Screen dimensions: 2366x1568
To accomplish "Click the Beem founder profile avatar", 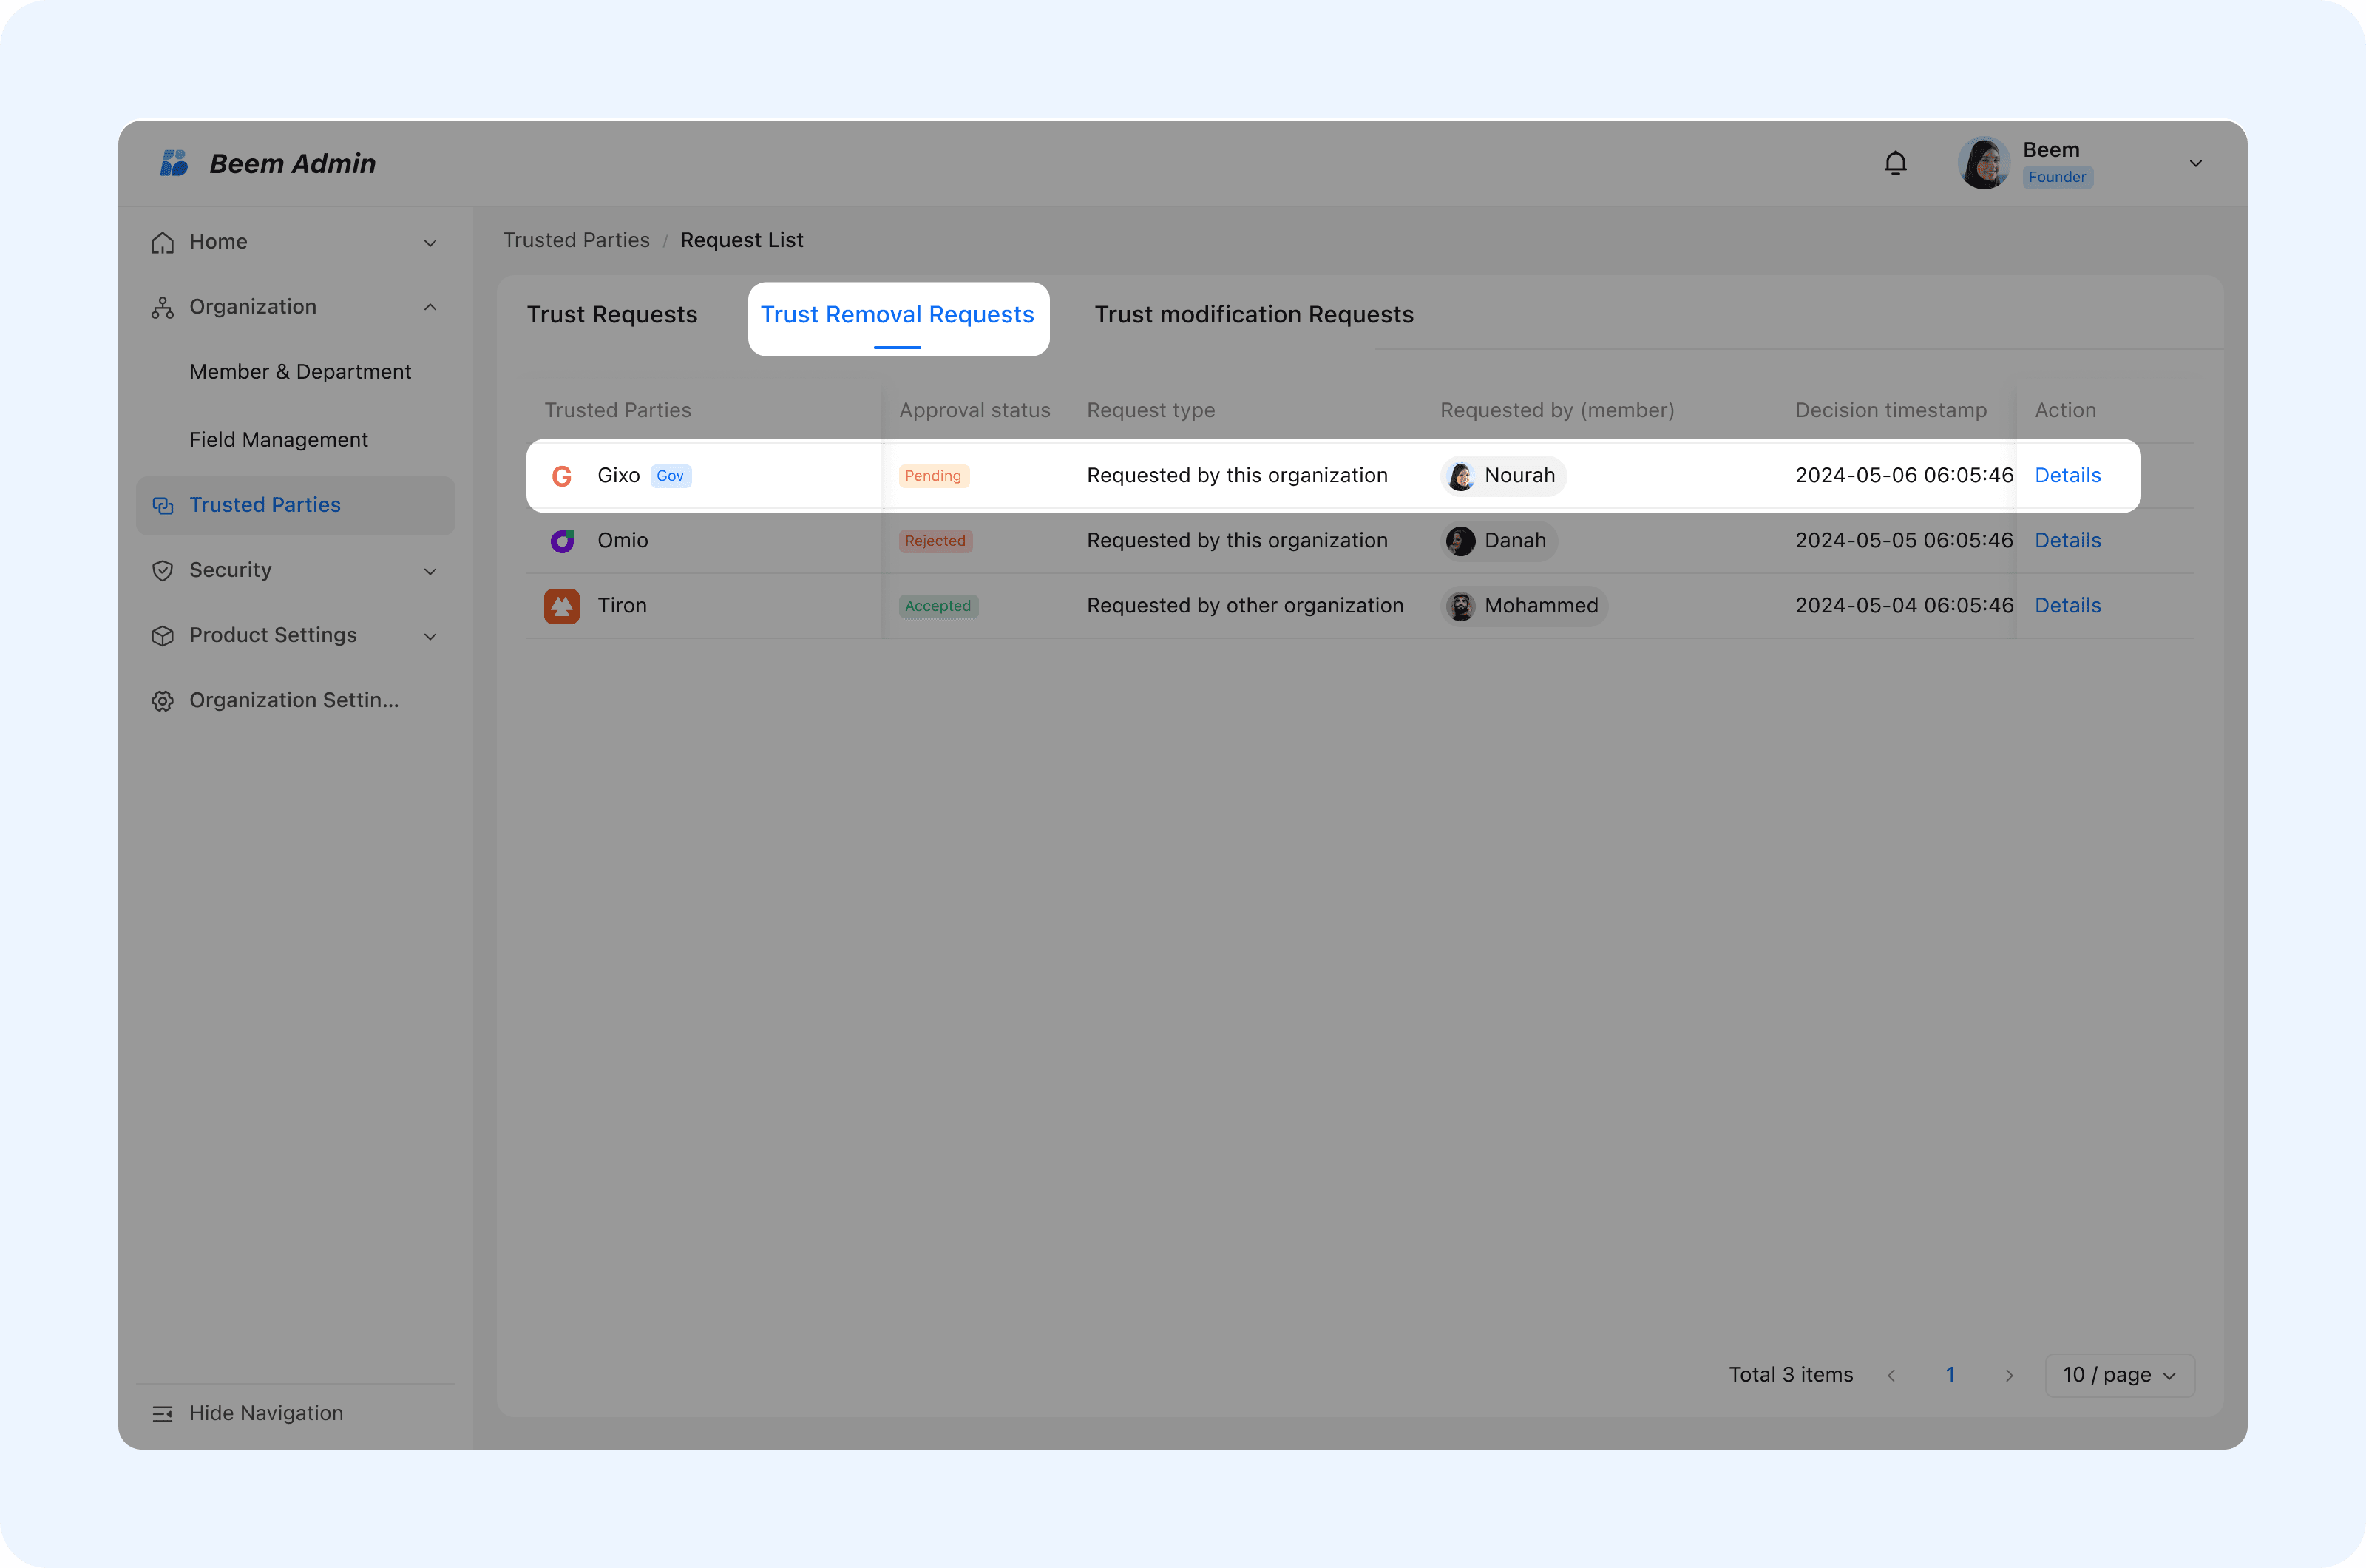I will [x=1983, y=163].
